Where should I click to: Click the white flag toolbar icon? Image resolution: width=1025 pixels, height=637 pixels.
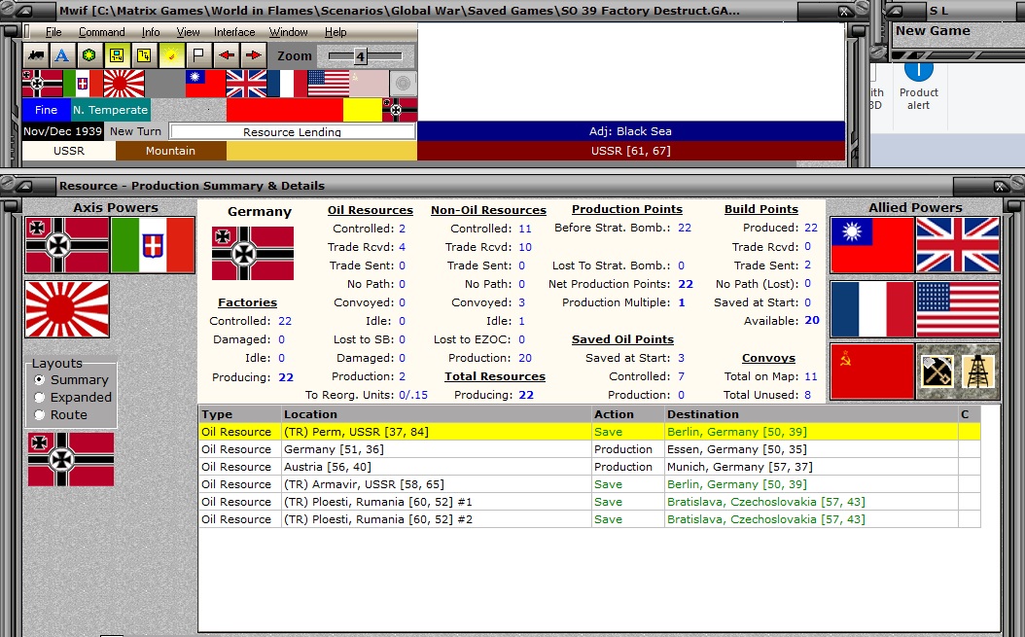click(x=198, y=55)
